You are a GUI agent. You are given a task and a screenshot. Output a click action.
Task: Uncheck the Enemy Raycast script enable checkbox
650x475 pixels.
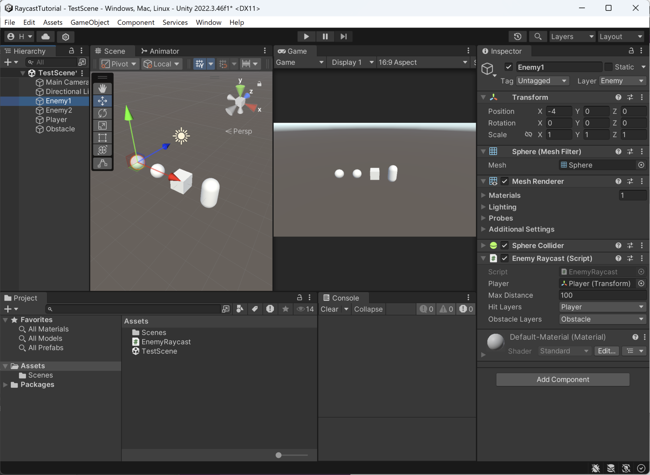click(504, 258)
